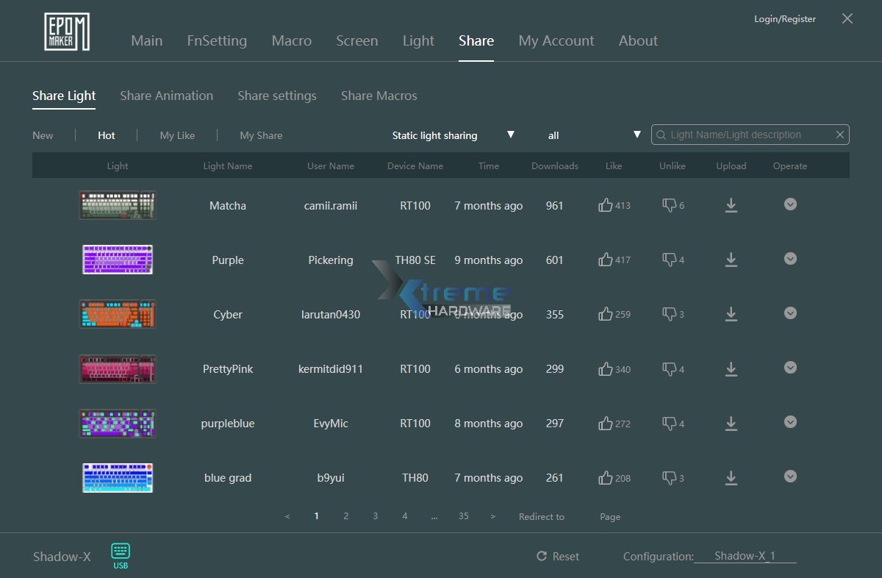The image size is (882, 578).
Task: Select the Hot sorting filter
Action: 107,135
